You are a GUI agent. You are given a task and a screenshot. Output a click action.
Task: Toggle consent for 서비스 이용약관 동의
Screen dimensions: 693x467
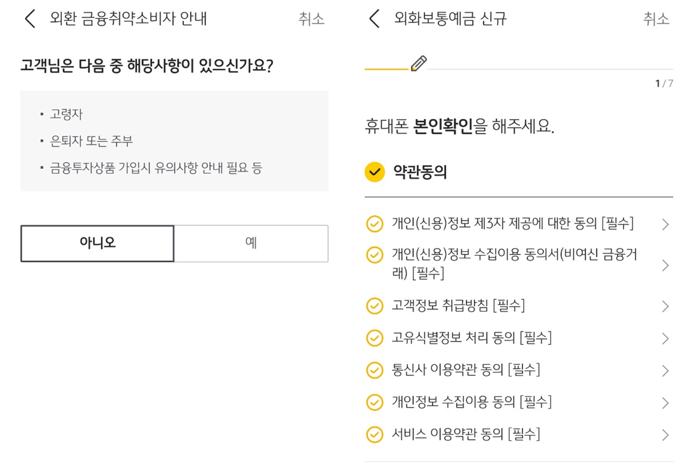(x=374, y=435)
